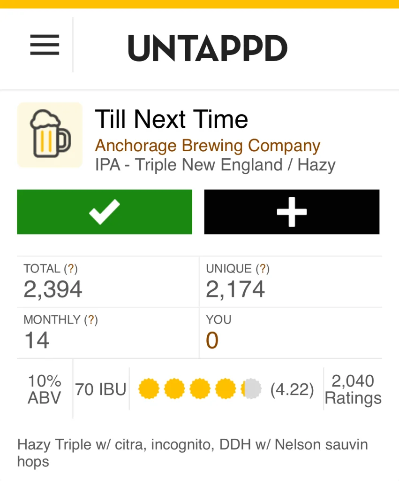Image resolution: width=399 pixels, height=481 pixels.
Task: Click the fourth yellow rating cap
Action: [225, 389]
